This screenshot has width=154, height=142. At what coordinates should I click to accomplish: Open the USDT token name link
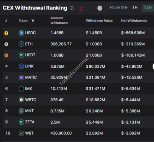tap(30, 55)
